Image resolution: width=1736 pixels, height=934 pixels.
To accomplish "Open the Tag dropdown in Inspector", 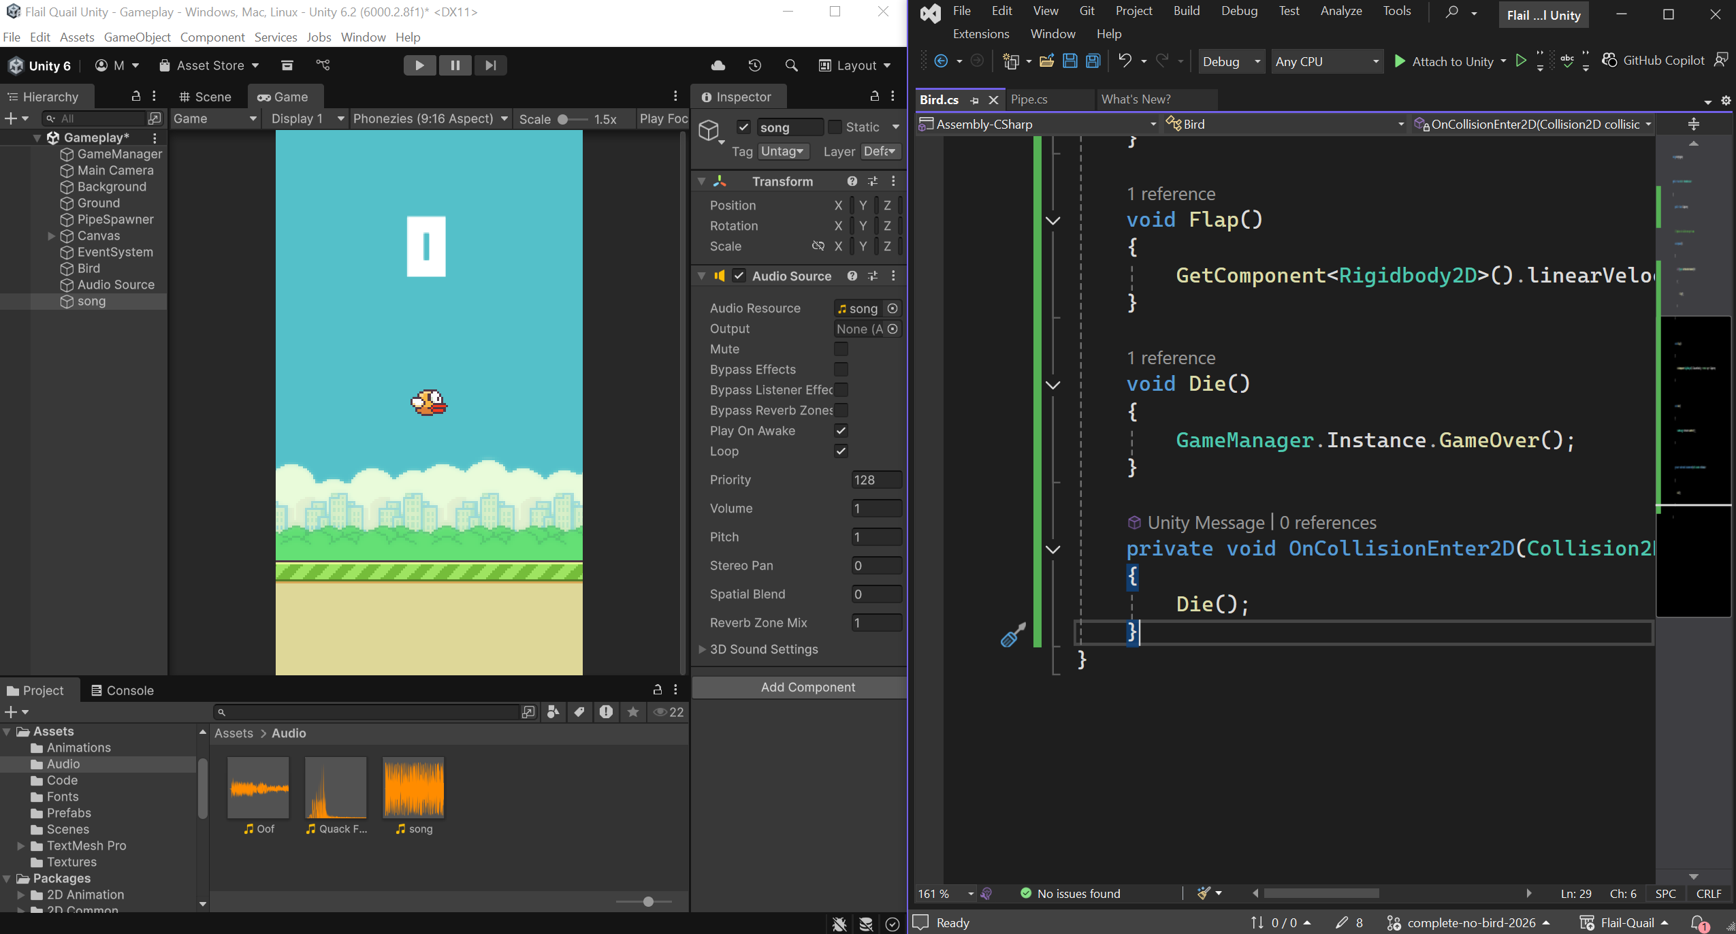I will coord(783,151).
